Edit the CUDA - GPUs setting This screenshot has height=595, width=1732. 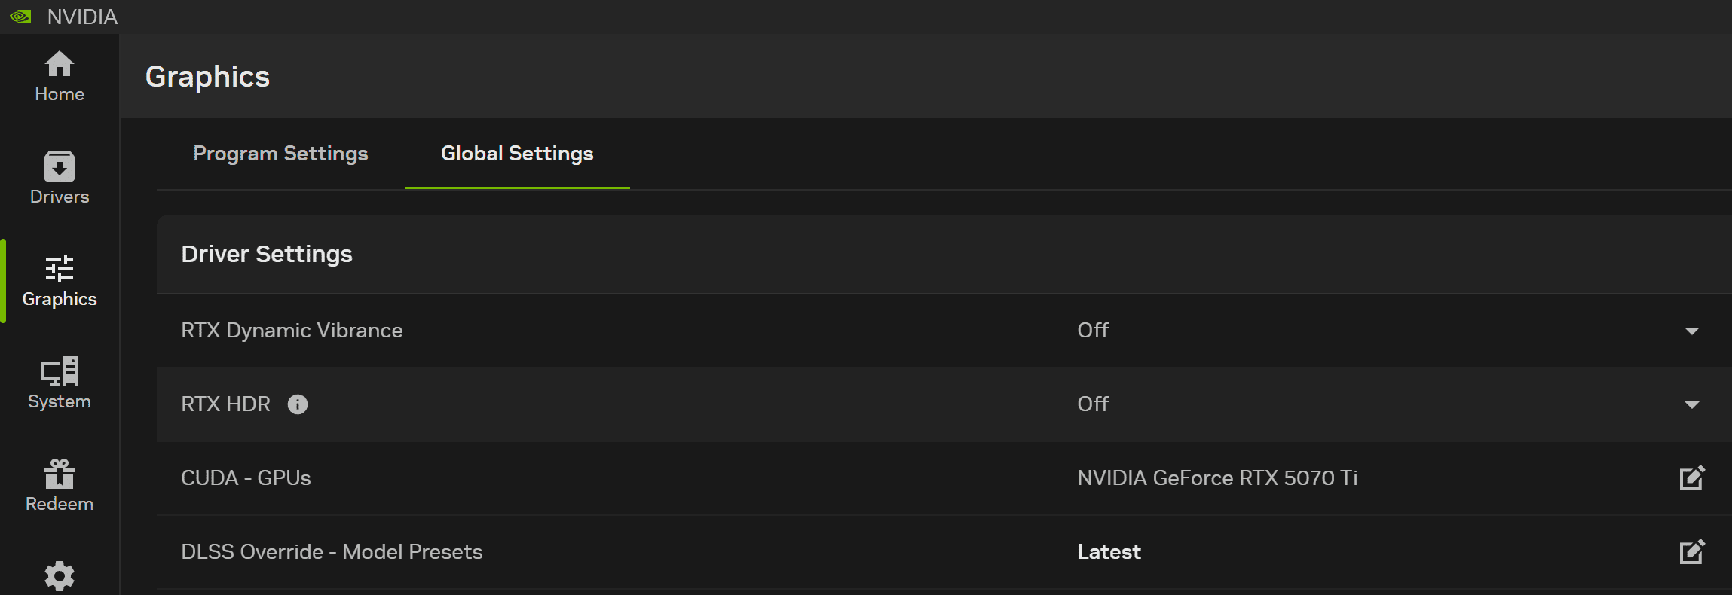(1691, 478)
